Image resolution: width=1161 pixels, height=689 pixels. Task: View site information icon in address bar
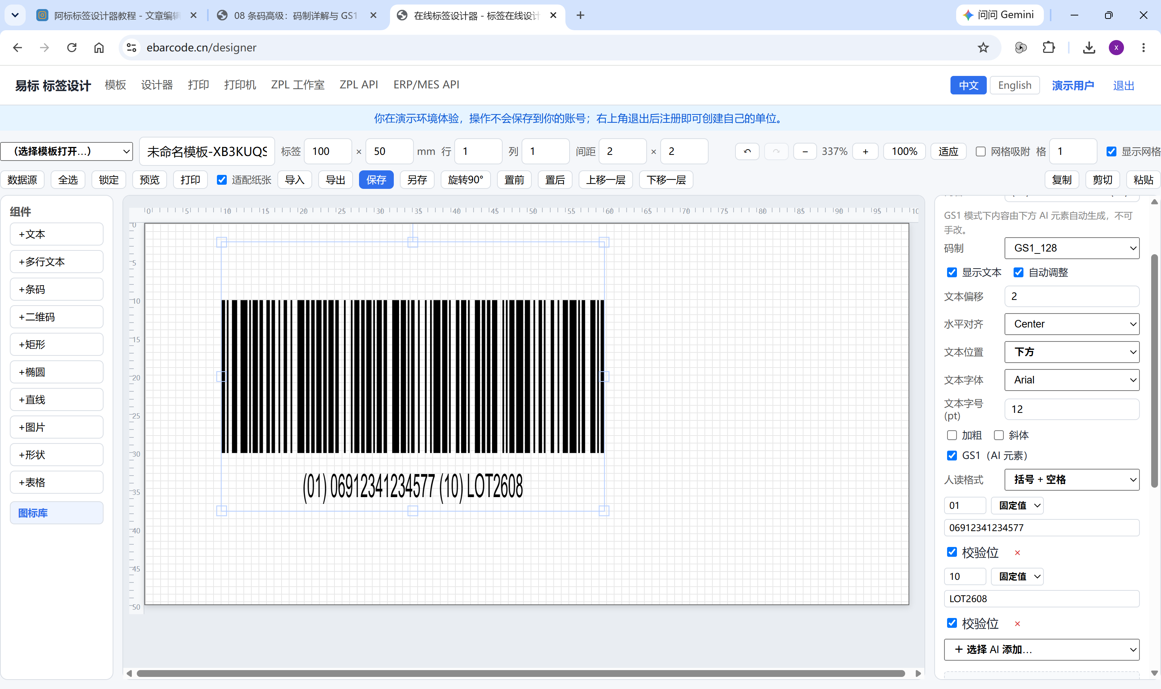(132, 47)
